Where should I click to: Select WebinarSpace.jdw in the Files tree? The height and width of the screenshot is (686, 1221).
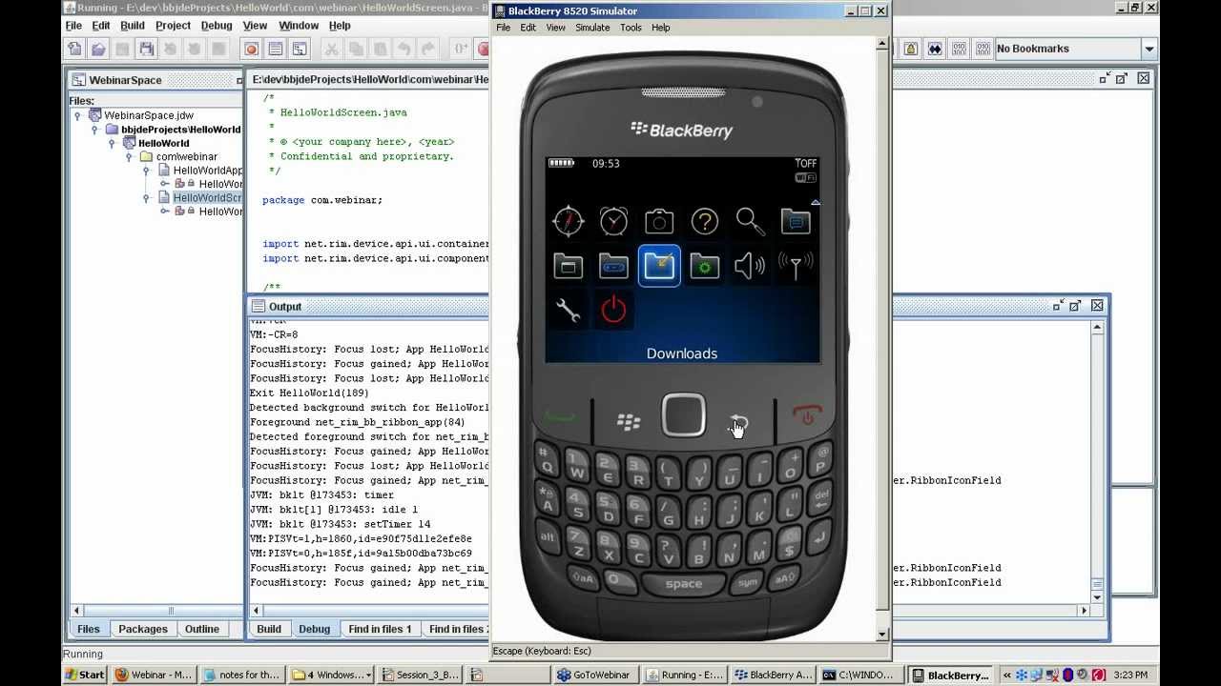149,115
